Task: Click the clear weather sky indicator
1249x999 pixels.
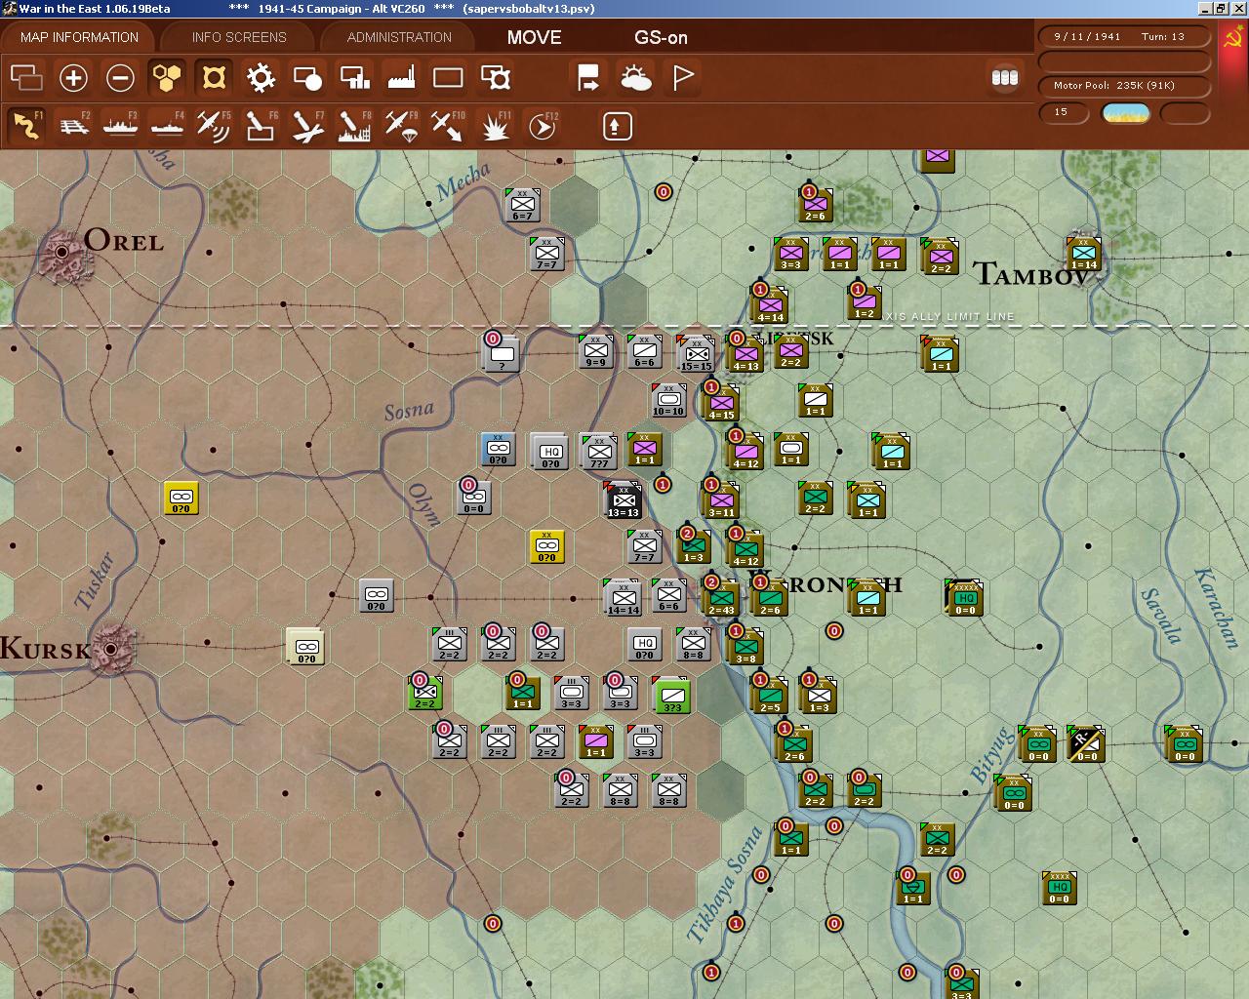Action: pyautogui.click(x=1125, y=113)
